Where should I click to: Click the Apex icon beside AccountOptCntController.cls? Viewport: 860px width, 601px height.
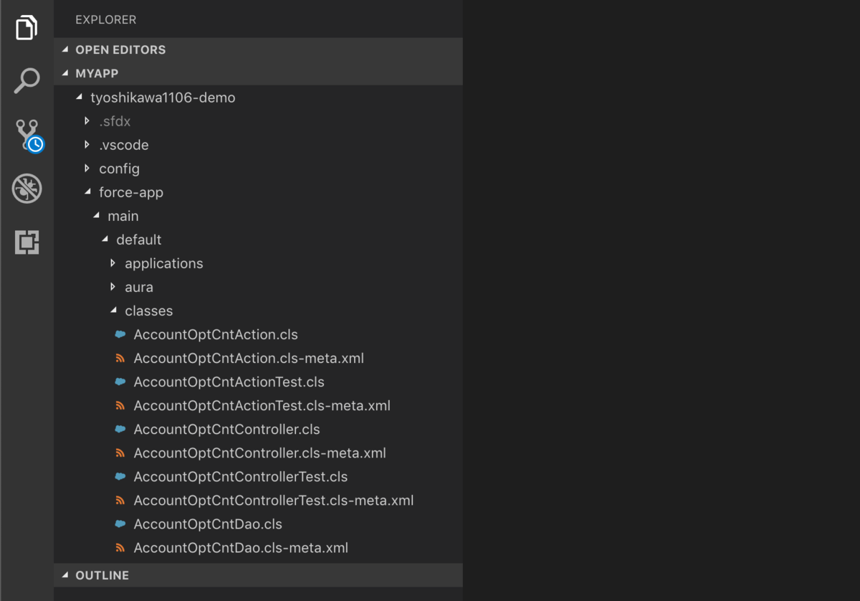(120, 429)
